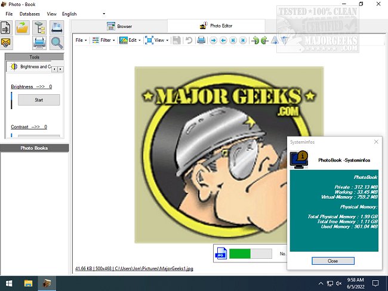Click left scroll arrow in Tools tab strip
Screen dimensions: 388x291
pyautogui.click(x=55, y=69)
